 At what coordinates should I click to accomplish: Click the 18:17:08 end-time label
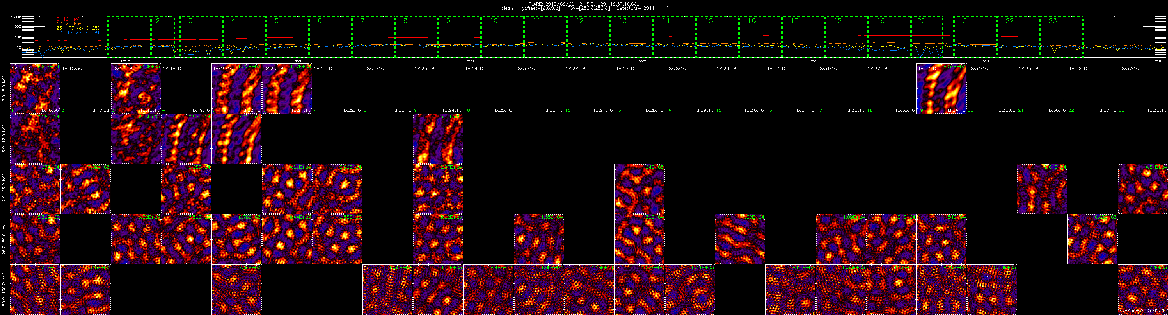[x=99, y=110]
